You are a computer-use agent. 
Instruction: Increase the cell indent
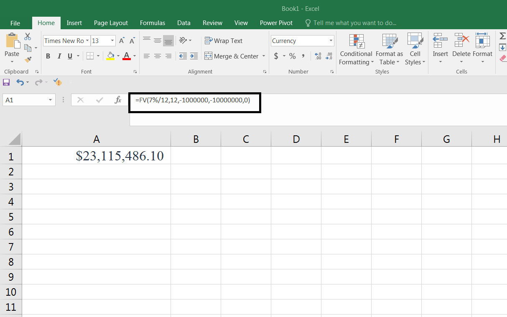point(194,56)
